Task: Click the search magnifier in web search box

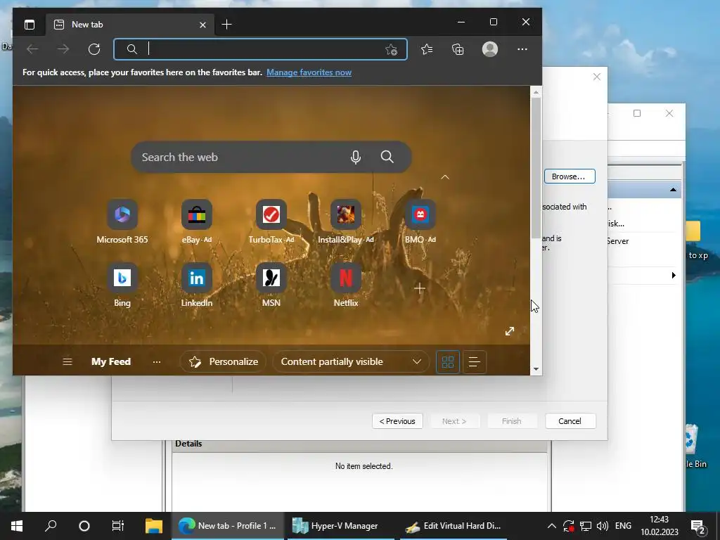Action: point(387,157)
